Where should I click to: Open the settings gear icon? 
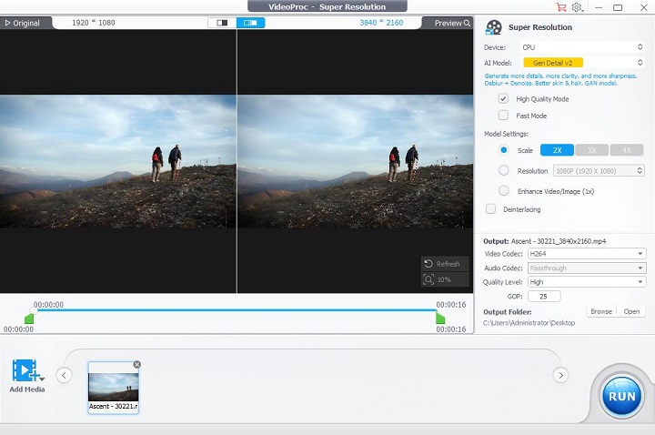pos(577,7)
